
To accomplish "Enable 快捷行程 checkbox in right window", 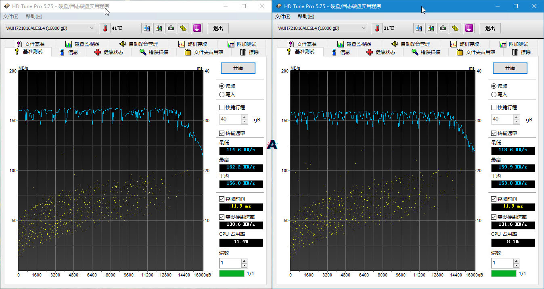I will [x=494, y=108].
